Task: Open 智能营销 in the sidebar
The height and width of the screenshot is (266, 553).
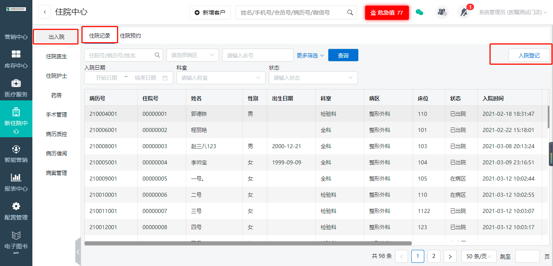Action: [x=16, y=154]
